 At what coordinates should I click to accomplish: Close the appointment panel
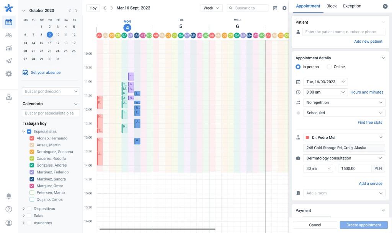click(385, 6)
